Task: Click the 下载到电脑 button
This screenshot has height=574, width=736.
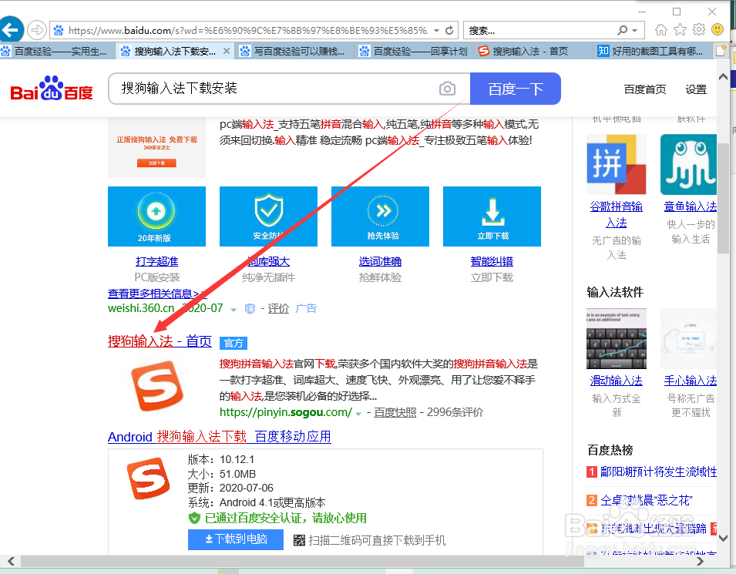Action: click(x=236, y=539)
